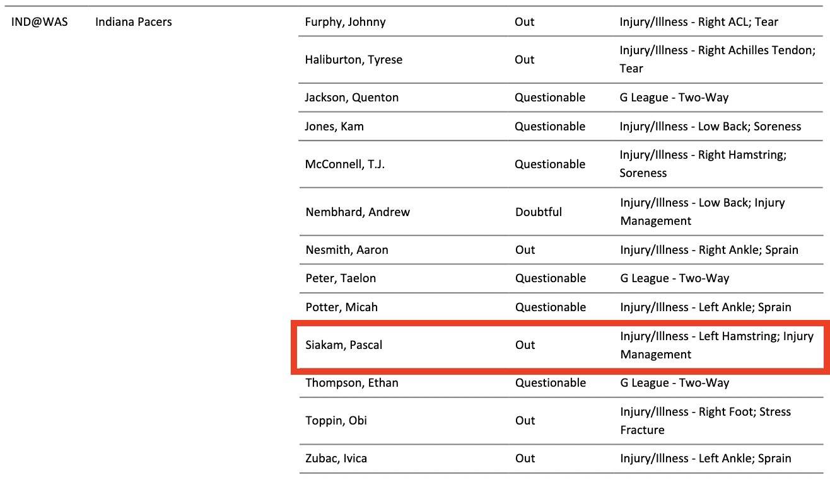Viewport: 830px width, 485px height.
Task: Click Zubac, Ivica player name
Action: (x=336, y=459)
